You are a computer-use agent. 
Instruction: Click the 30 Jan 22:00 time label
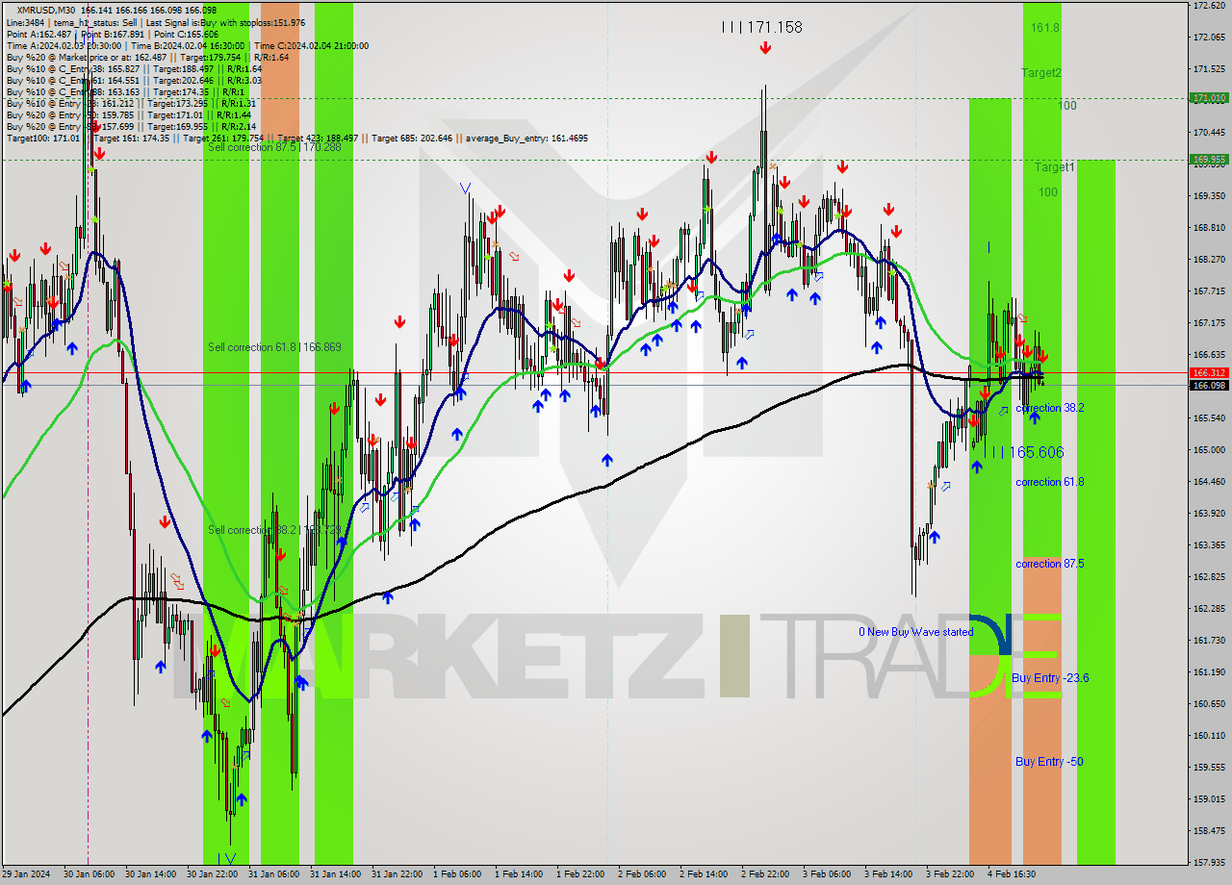click(213, 874)
